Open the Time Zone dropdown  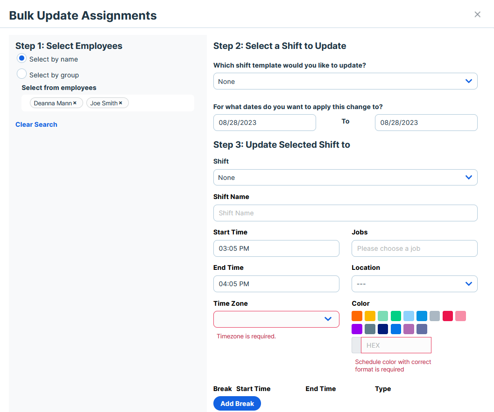click(276, 319)
